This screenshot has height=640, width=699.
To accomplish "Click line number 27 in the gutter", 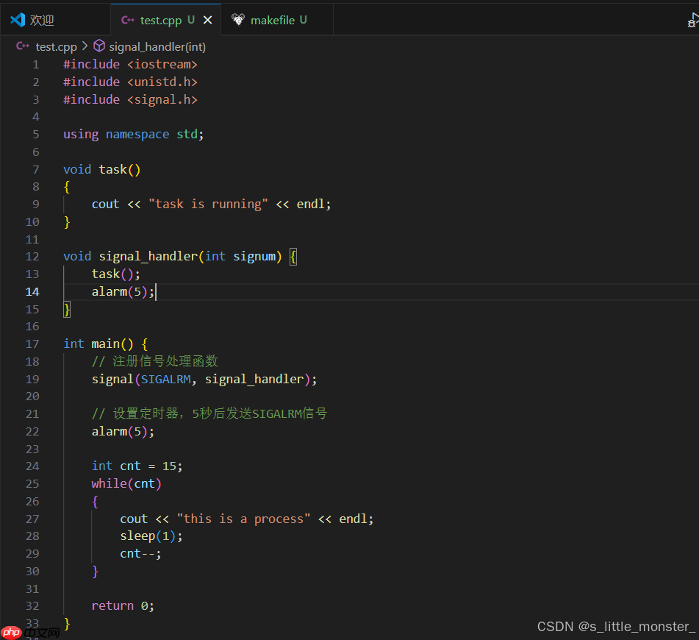I will tap(32, 519).
